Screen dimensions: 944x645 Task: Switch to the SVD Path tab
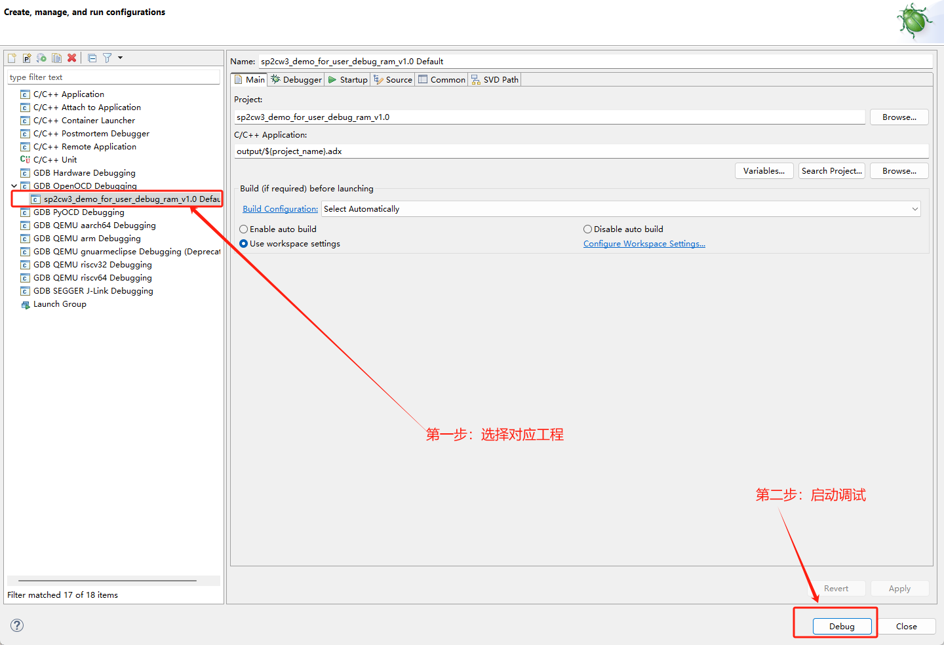pyautogui.click(x=495, y=80)
